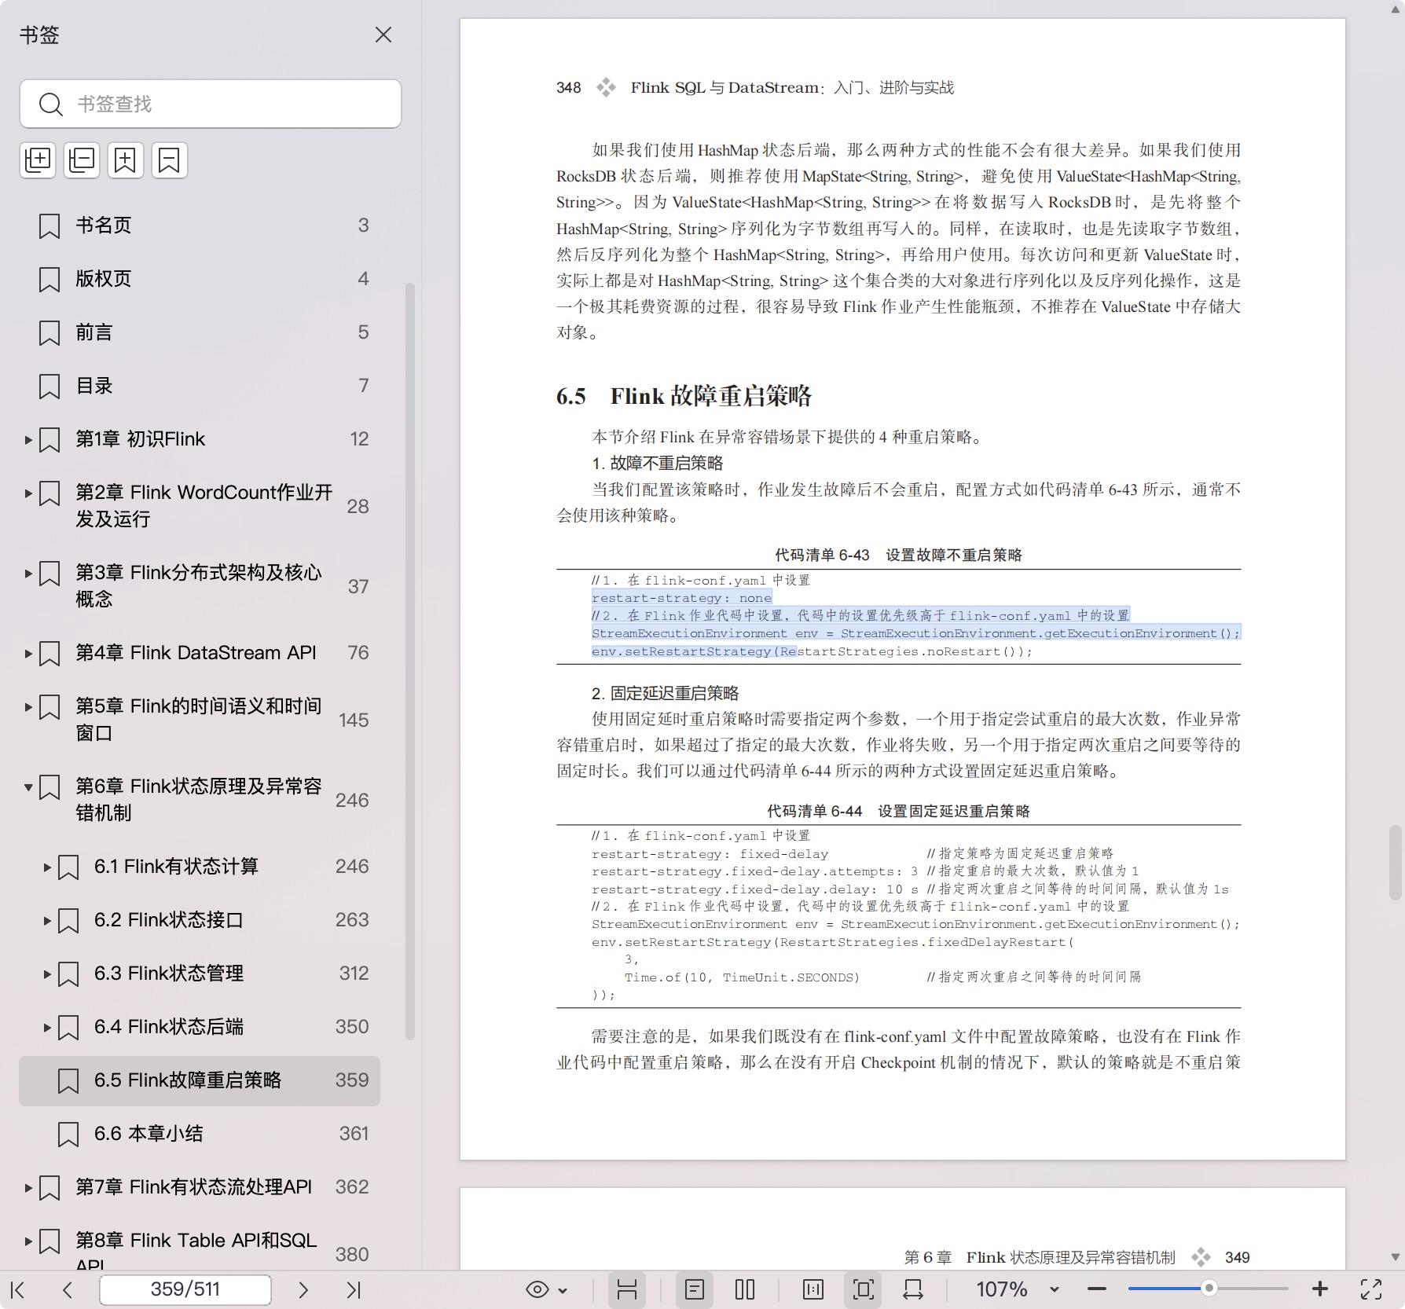Click the 6.5 Flink 故障重启策略 heading
Viewport: 1405px width, 1309px height.
coord(684,396)
